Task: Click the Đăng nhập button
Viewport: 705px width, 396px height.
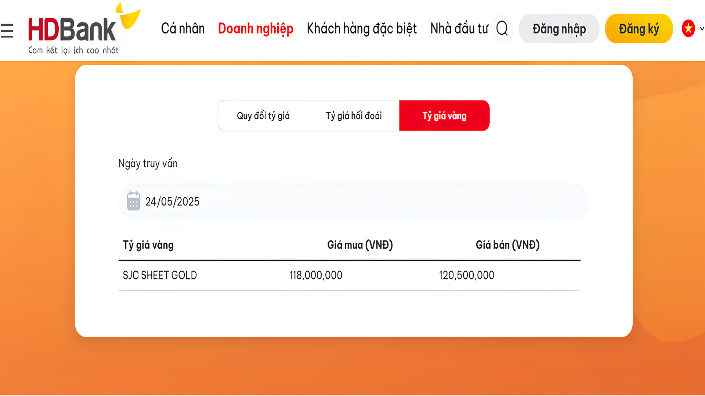Action: point(559,29)
